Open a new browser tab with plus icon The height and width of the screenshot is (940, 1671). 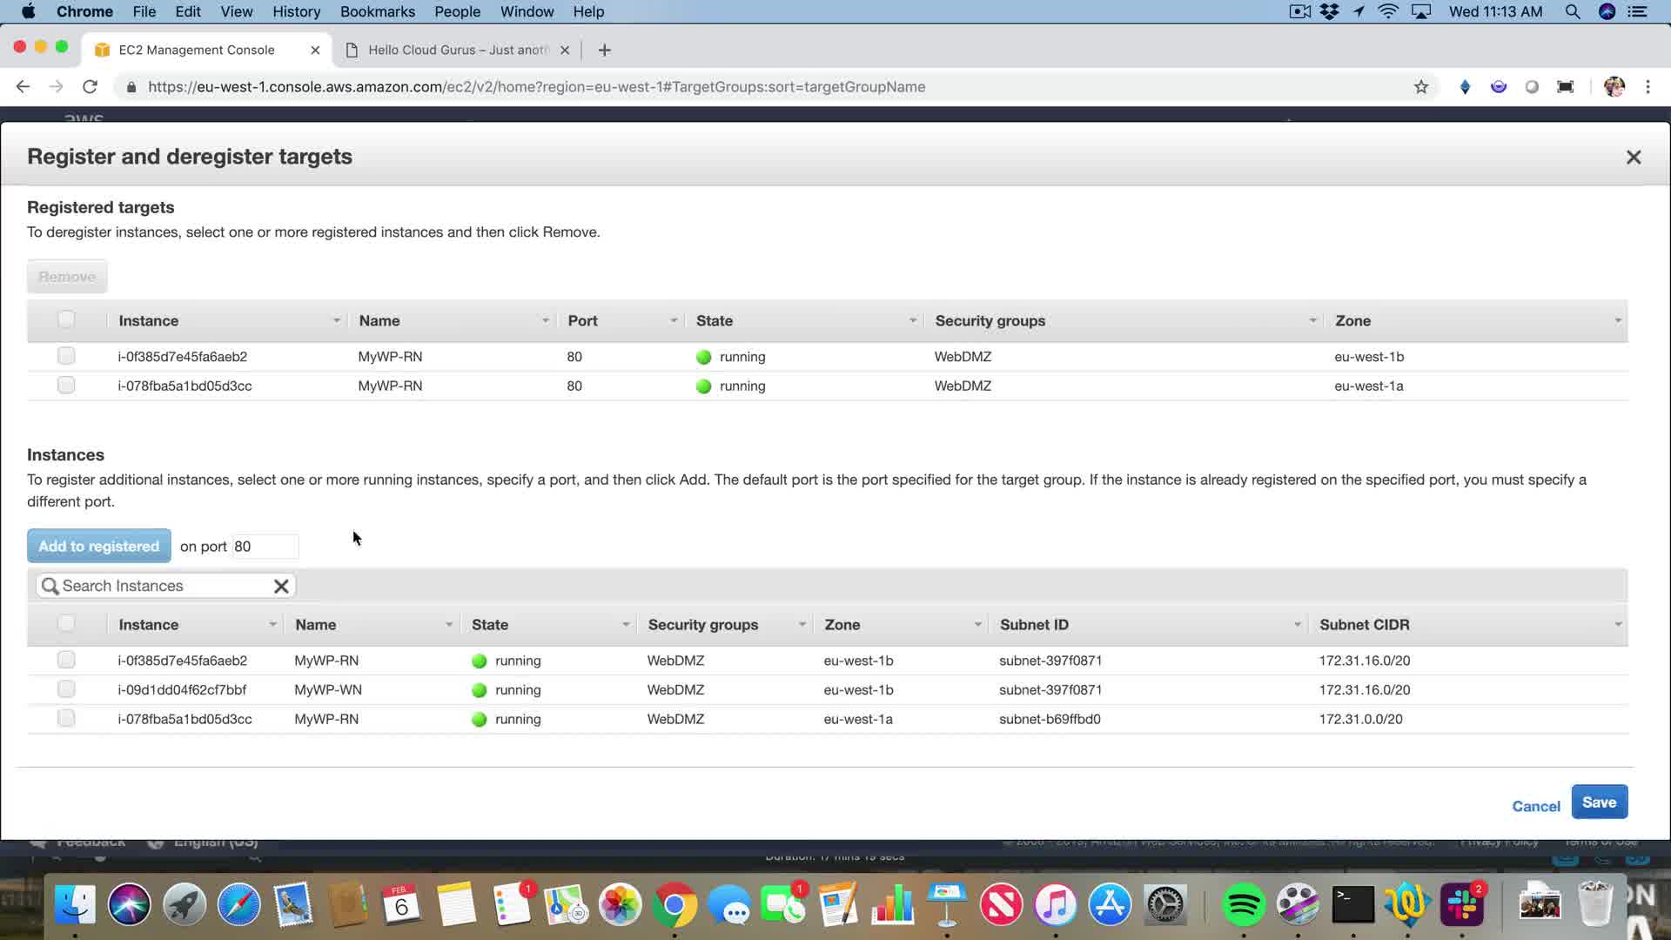[605, 50]
